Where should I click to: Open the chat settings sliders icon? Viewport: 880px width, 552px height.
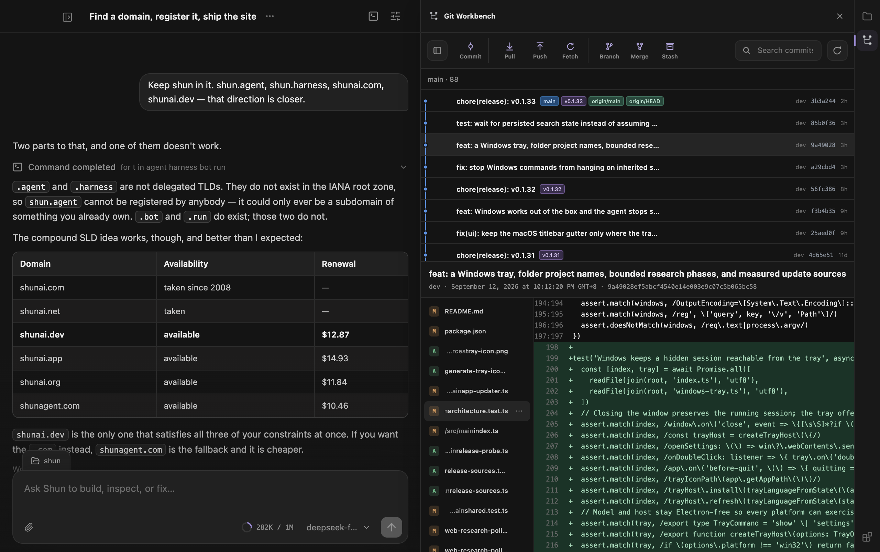395,16
